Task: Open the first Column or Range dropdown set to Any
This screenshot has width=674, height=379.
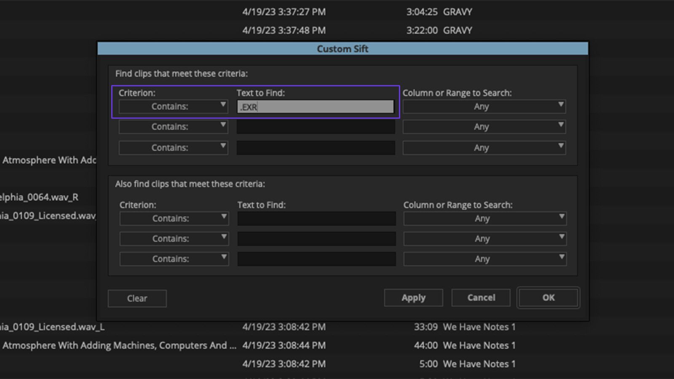Action: point(484,107)
